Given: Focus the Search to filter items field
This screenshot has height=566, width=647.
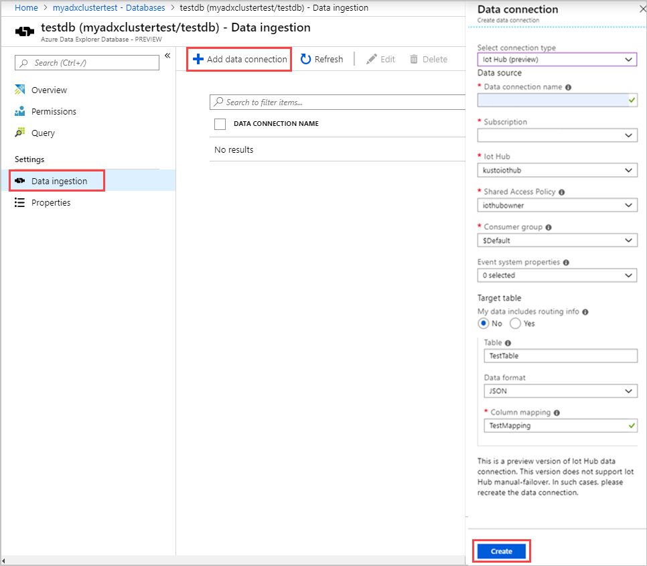Looking at the screenshot, I should (338, 102).
